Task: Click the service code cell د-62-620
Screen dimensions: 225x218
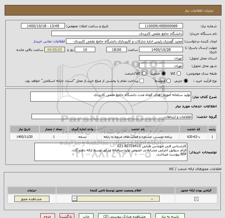Action: (193, 137)
